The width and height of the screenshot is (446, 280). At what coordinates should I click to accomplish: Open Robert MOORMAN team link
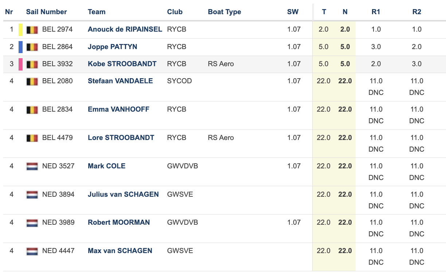click(119, 222)
